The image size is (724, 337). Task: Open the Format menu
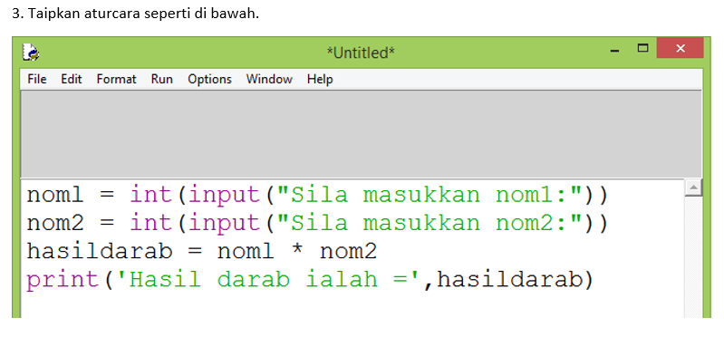pos(116,80)
